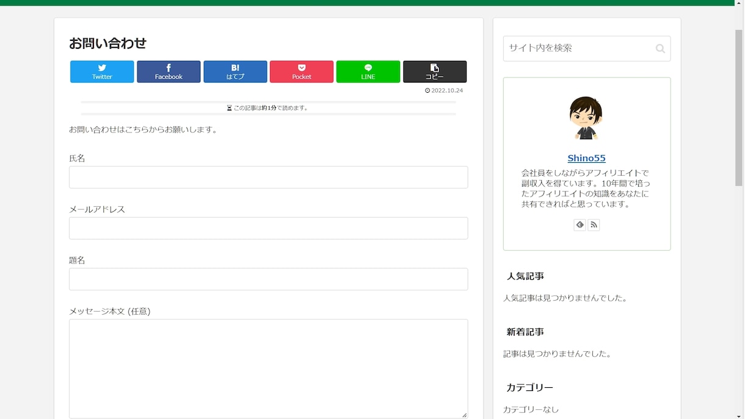This screenshot has height=419, width=745.
Task: Share the page on Twitter
Action: pos(102,71)
